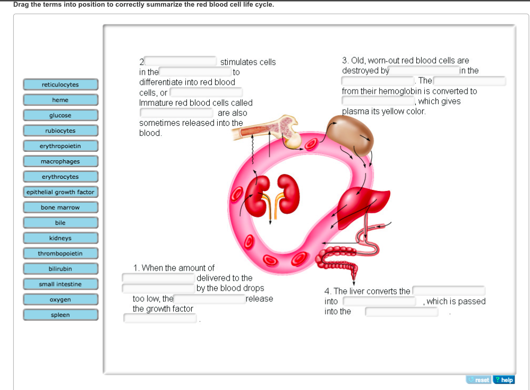Select the erythropoietin term tile
The image size is (530, 390).
click(61, 146)
